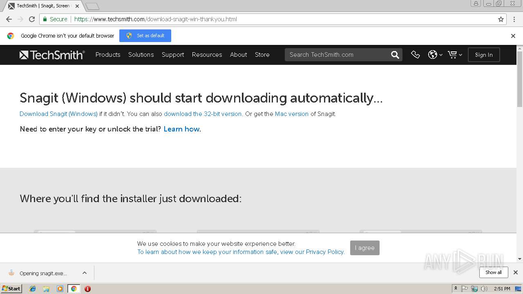Show hidden system tray icons

(456, 289)
